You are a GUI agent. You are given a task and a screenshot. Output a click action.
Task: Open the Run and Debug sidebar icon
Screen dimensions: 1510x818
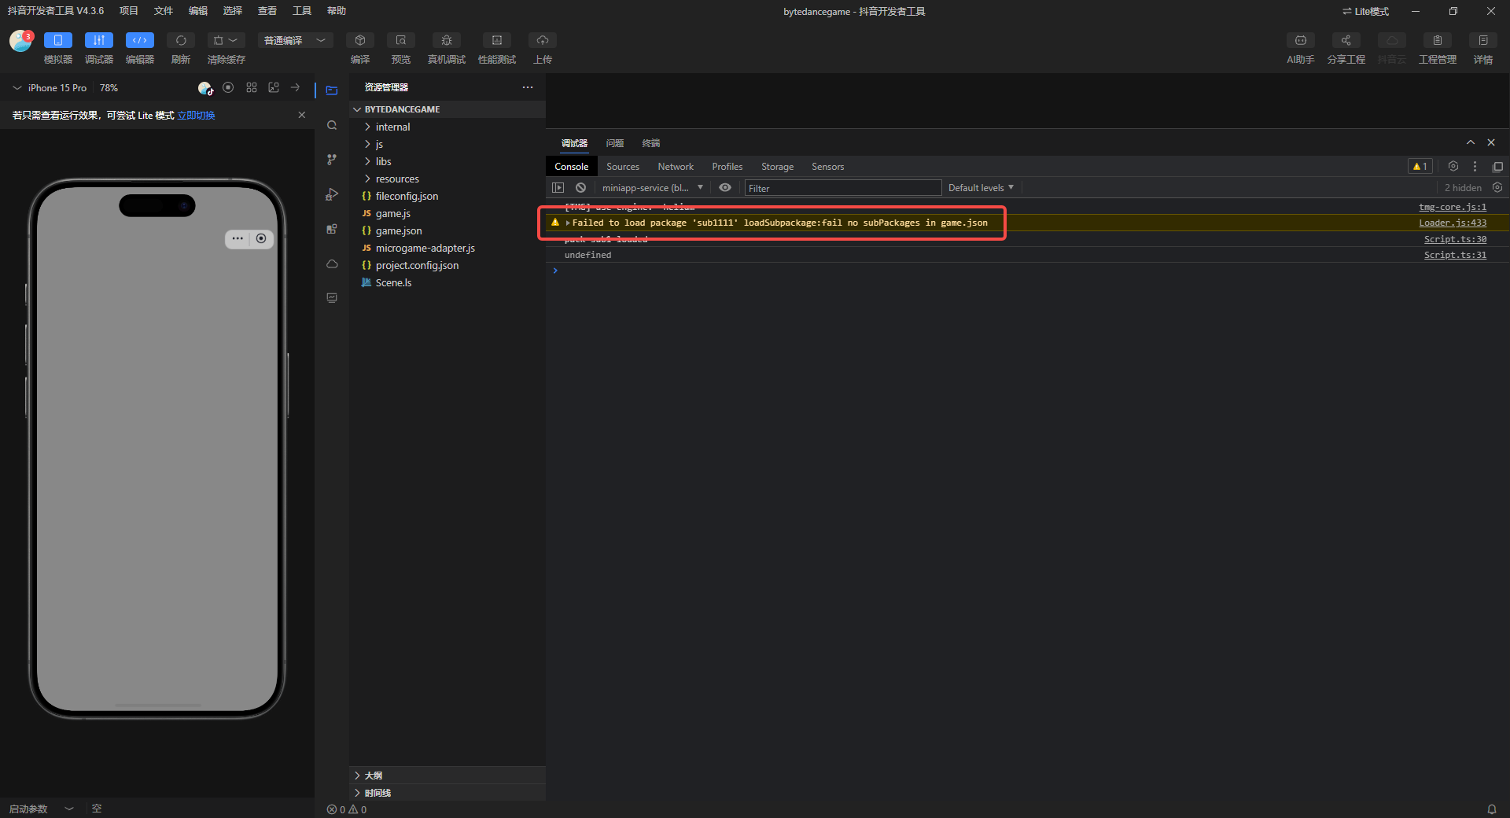pos(332,194)
